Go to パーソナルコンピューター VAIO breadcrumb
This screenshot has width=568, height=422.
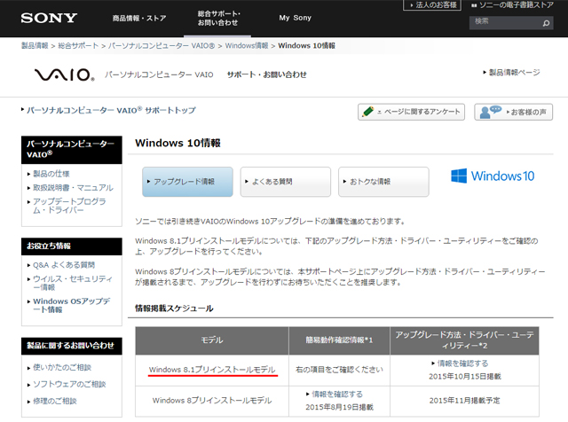point(162,45)
